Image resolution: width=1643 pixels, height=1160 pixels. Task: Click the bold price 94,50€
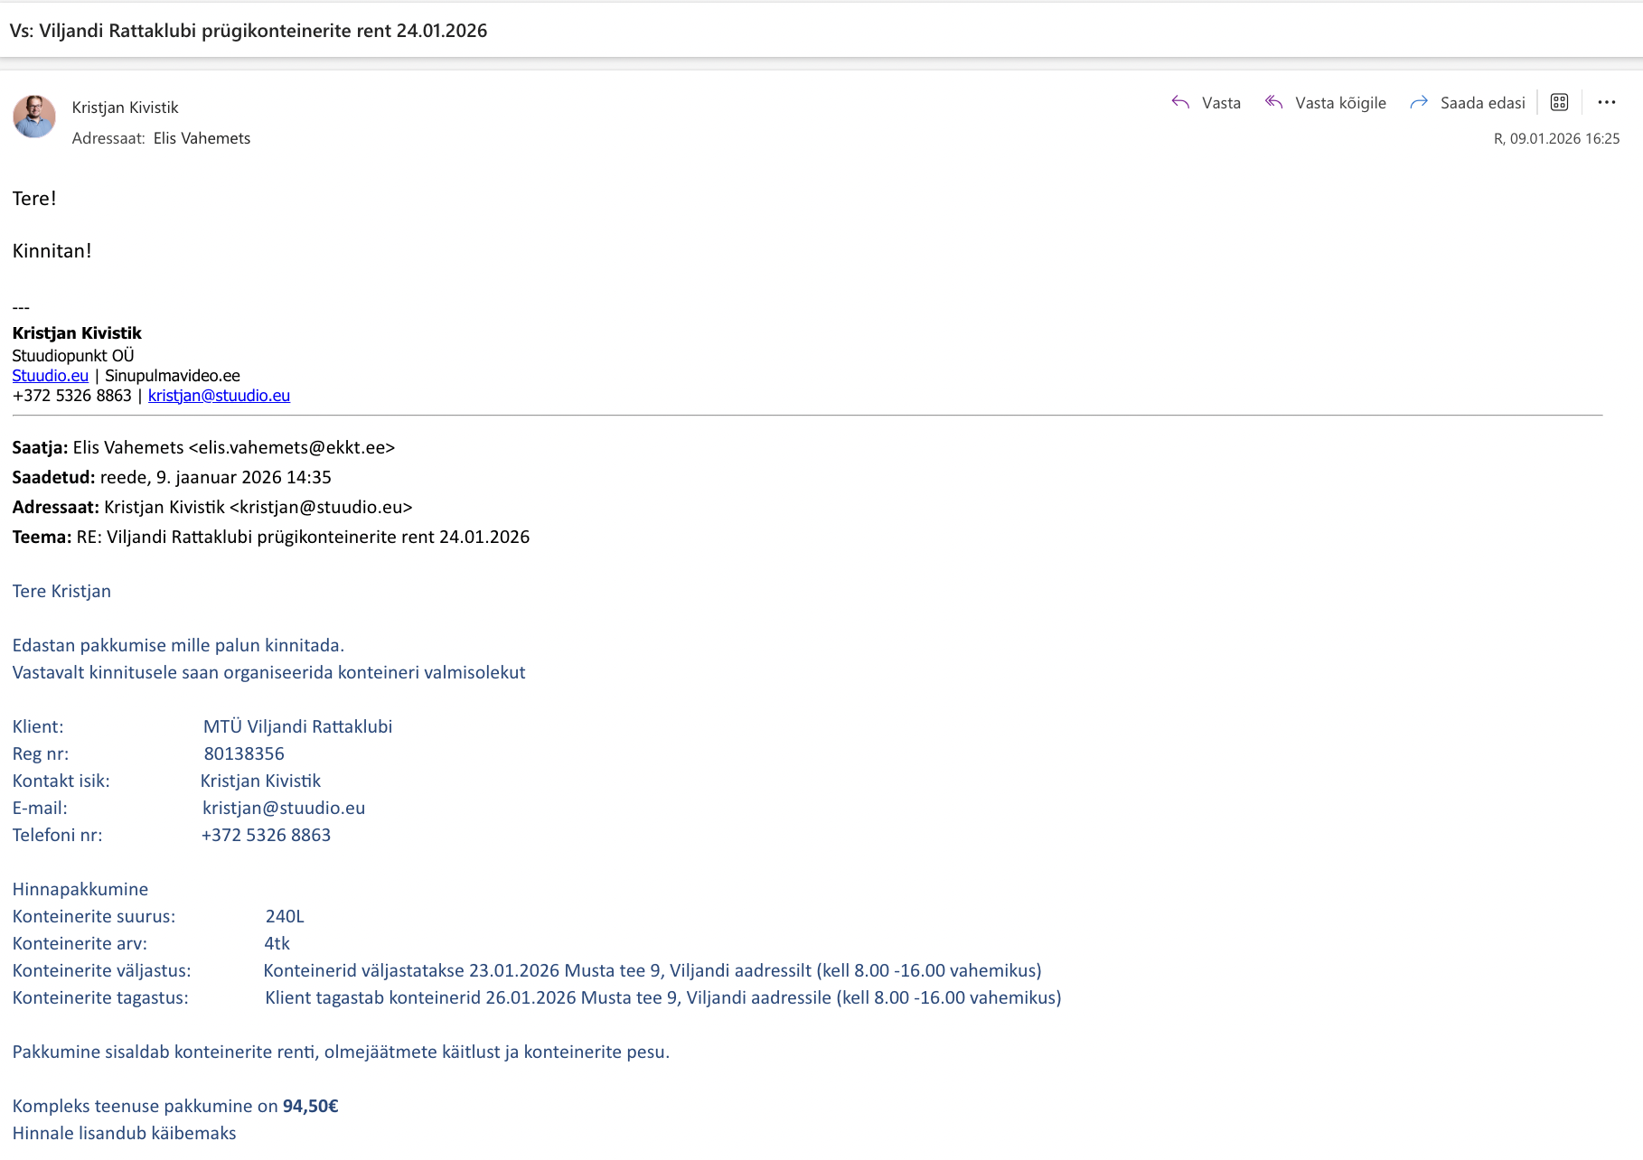310,1106
